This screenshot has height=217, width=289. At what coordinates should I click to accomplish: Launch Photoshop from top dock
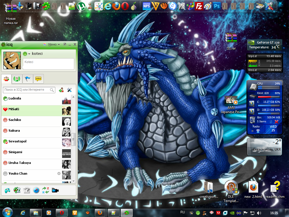[217, 6]
